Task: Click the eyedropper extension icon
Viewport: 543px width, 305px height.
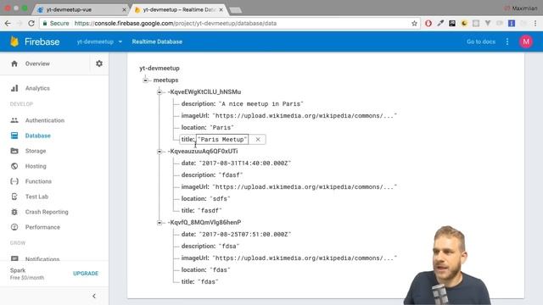Action: pyautogui.click(x=440, y=24)
